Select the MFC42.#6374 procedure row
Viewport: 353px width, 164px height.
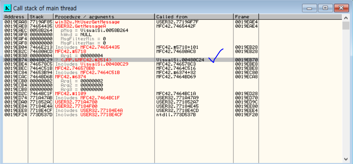tap(173, 77)
